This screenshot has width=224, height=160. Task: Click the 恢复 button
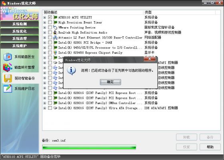tap(186, 147)
